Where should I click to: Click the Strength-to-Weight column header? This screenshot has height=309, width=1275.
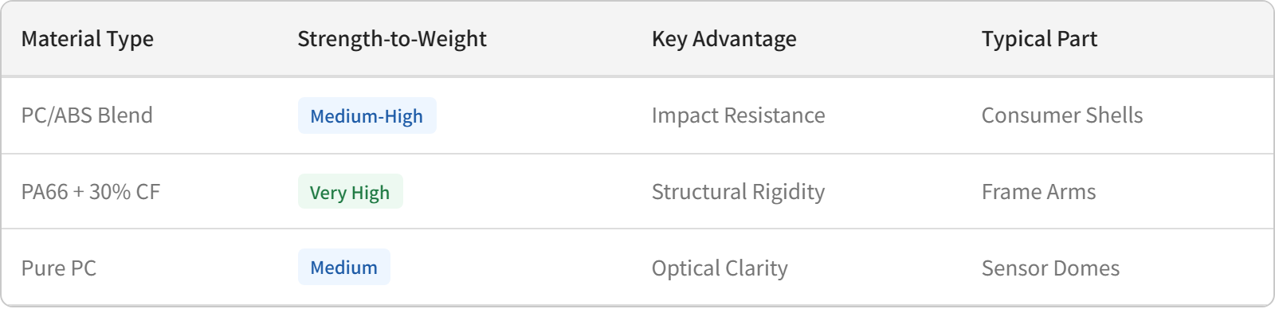[392, 39]
